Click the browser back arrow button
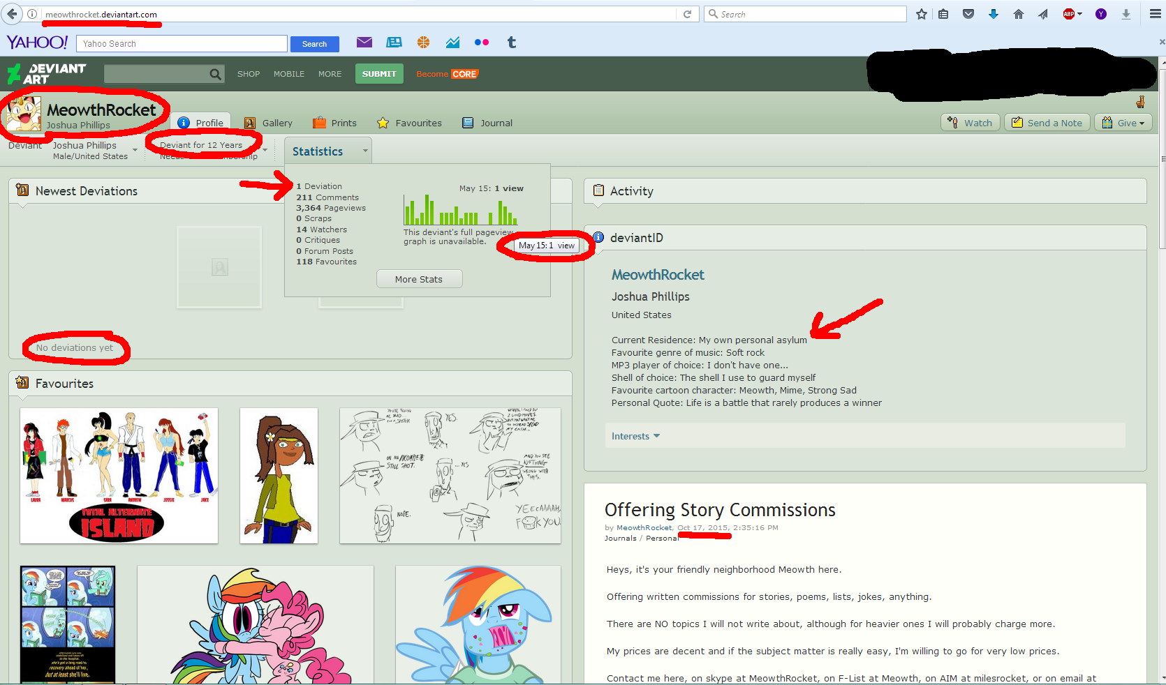This screenshot has width=1166, height=685. click(x=12, y=14)
